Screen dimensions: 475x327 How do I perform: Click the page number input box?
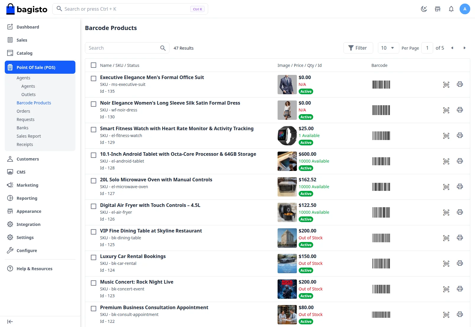click(x=427, y=48)
